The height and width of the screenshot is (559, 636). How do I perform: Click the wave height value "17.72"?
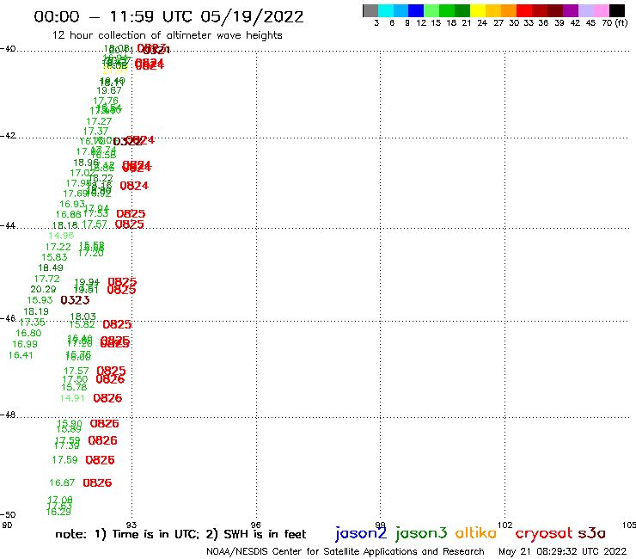tap(47, 279)
